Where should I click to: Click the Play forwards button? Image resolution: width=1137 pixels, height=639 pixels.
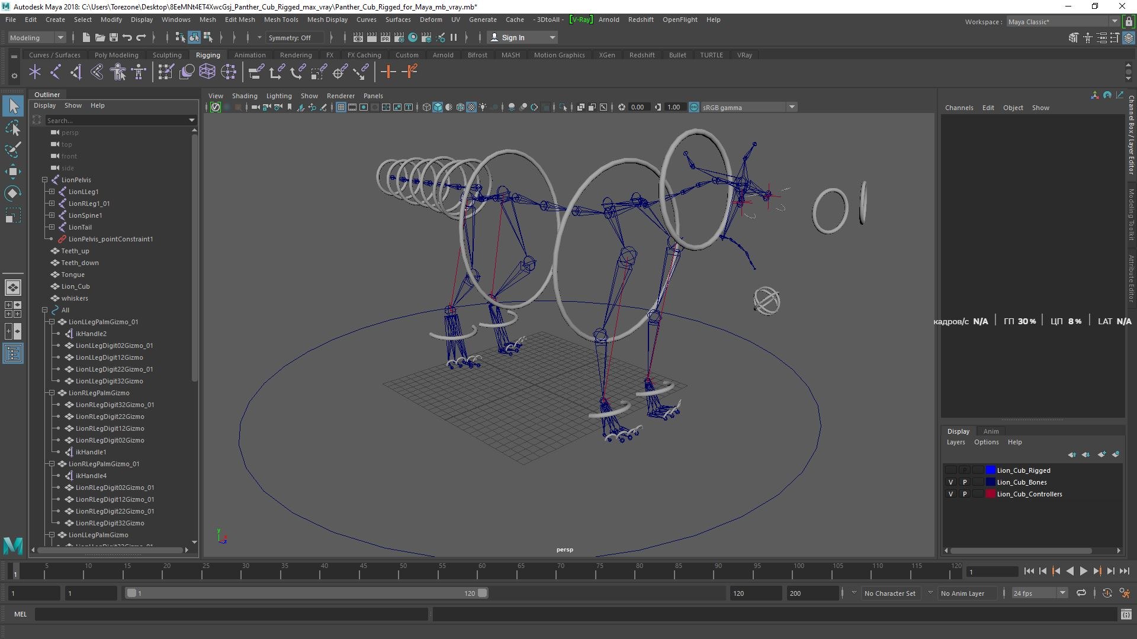[1083, 571]
